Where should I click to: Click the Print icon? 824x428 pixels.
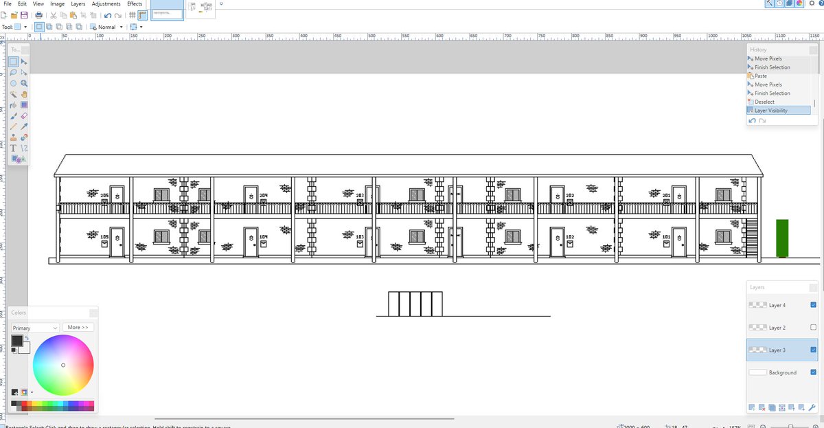[x=39, y=15]
